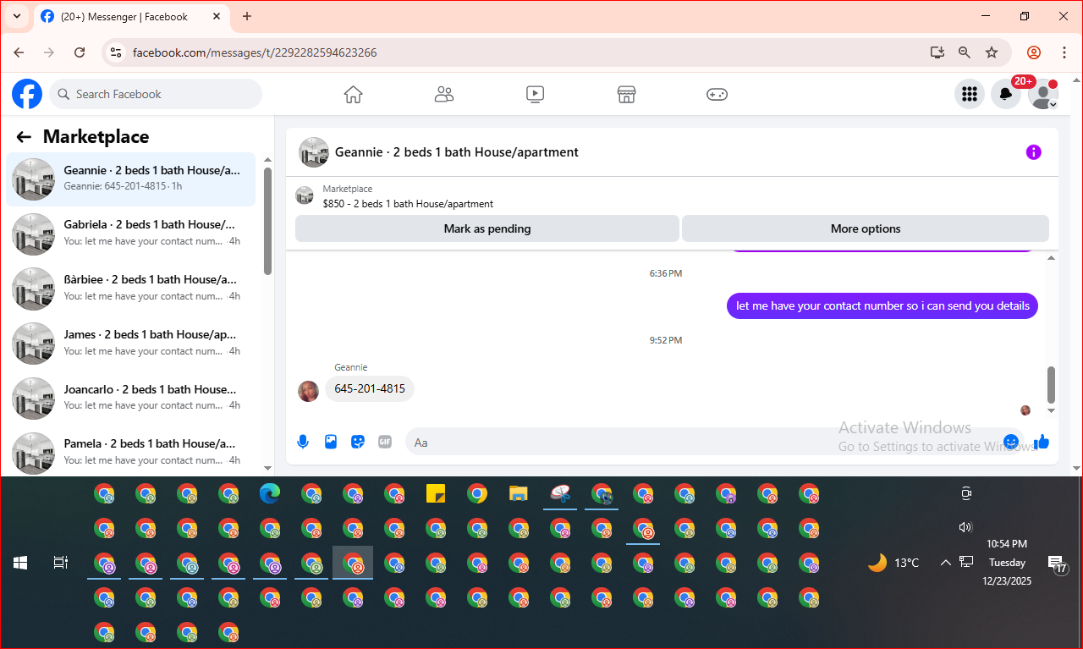Open the Windows notification center
The image size is (1083, 649).
(1057, 564)
